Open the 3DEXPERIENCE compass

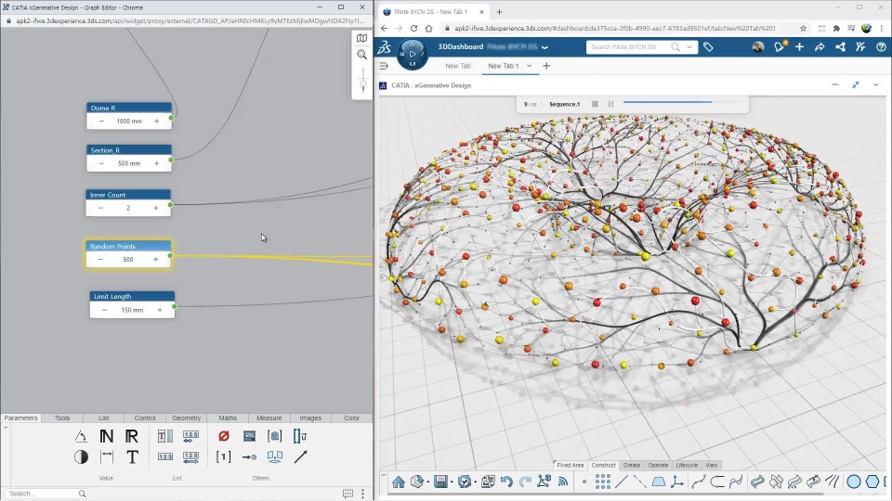click(413, 54)
